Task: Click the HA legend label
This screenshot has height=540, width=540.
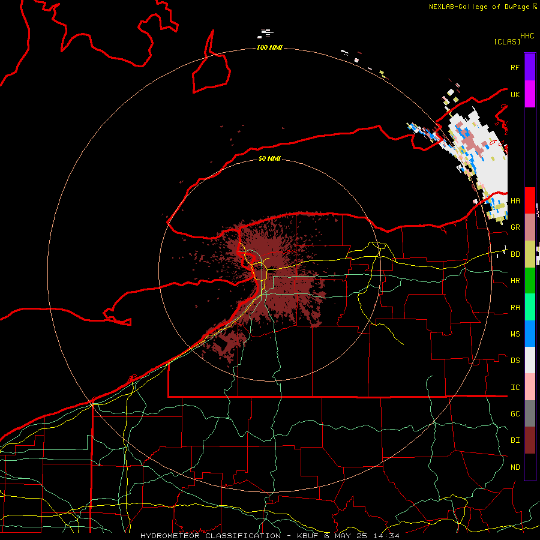Action: pos(515,201)
